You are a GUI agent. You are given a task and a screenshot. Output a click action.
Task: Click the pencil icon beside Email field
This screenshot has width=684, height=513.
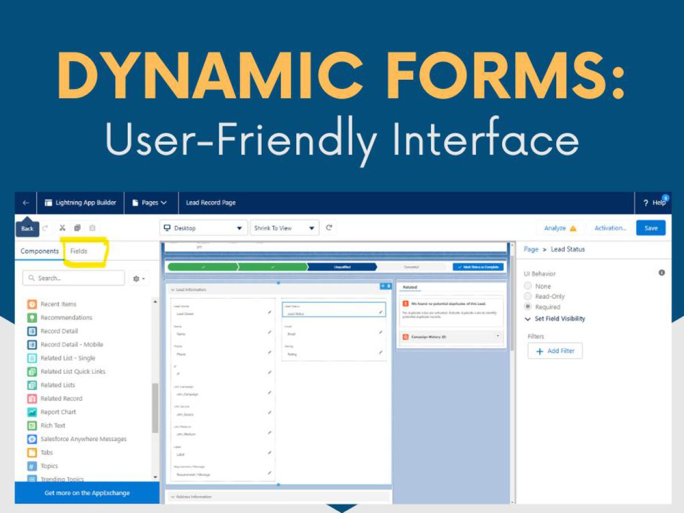pyautogui.click(x=381, y=332)
